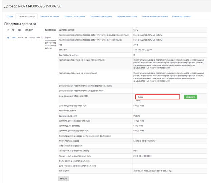Click the ПП column header
This screenshot has height=183, width=211.
20,30
